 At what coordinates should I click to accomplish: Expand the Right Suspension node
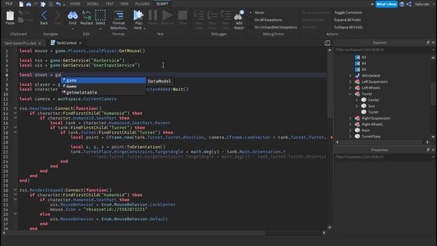tap(350, 118)
